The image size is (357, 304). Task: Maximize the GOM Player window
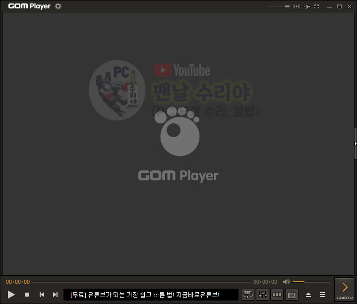339,6
